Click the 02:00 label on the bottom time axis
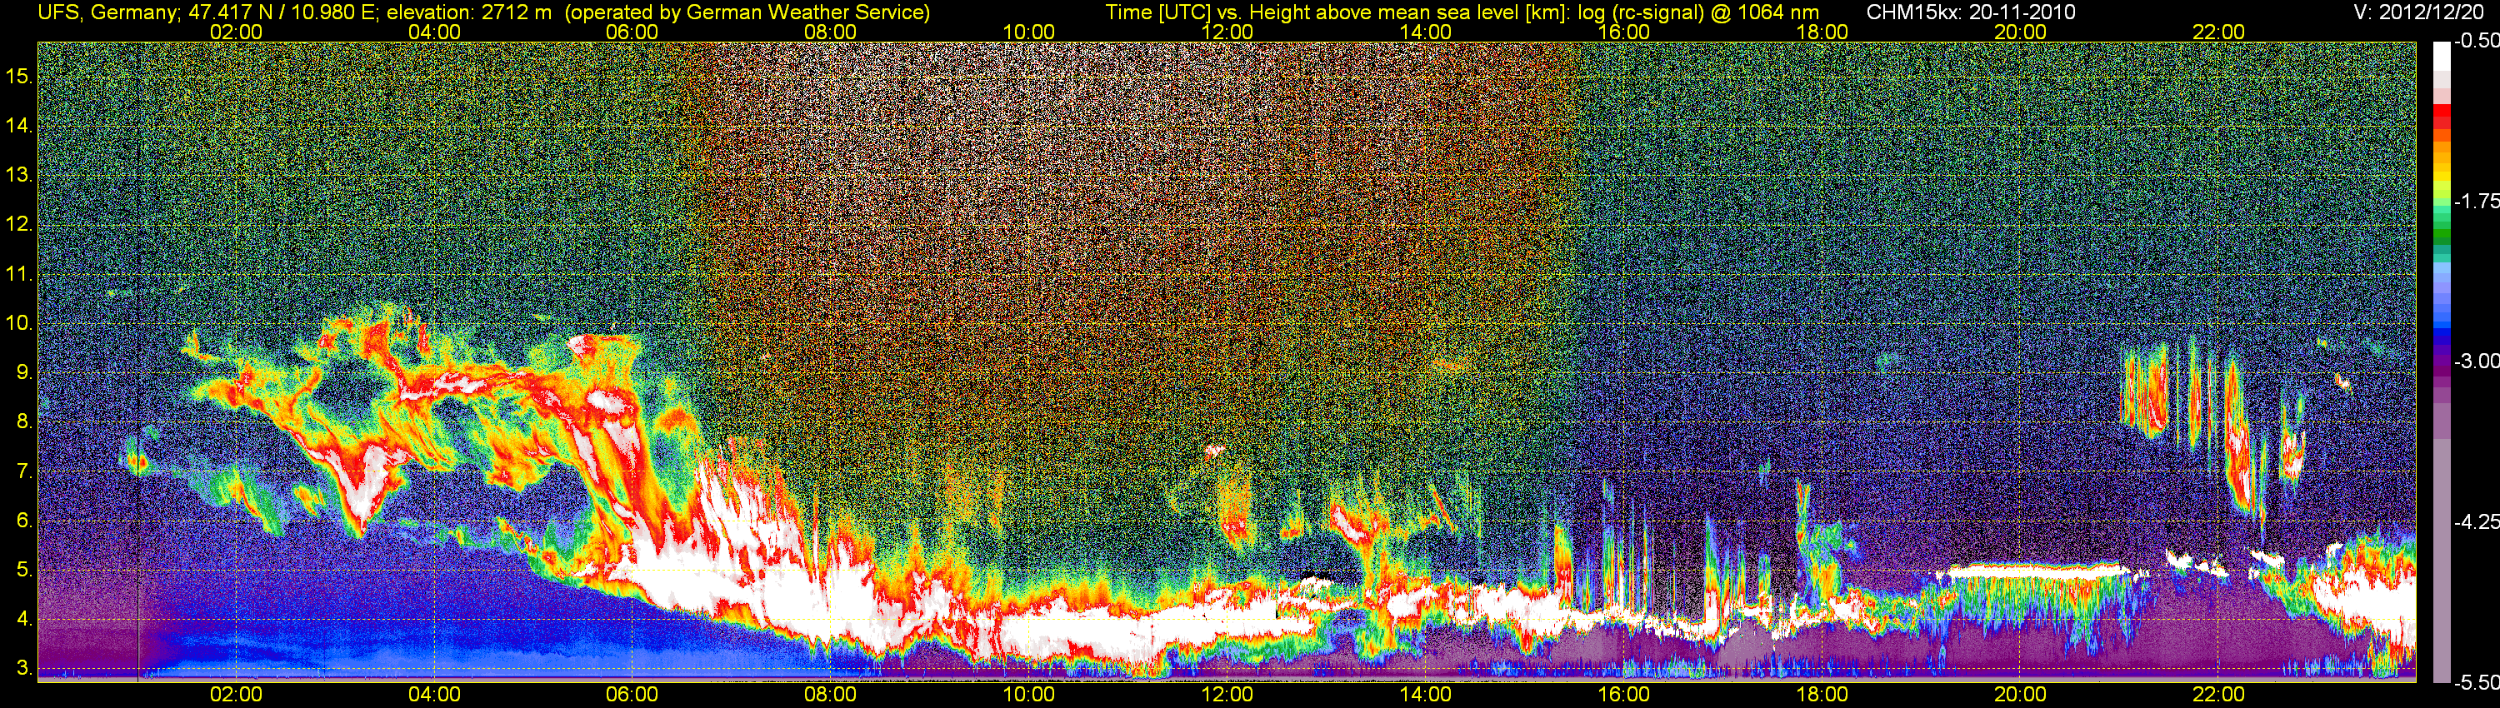 236,695
